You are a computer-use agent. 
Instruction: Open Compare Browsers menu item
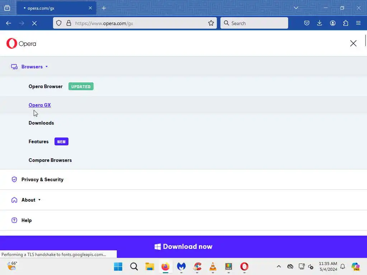[x=50, y=160]
